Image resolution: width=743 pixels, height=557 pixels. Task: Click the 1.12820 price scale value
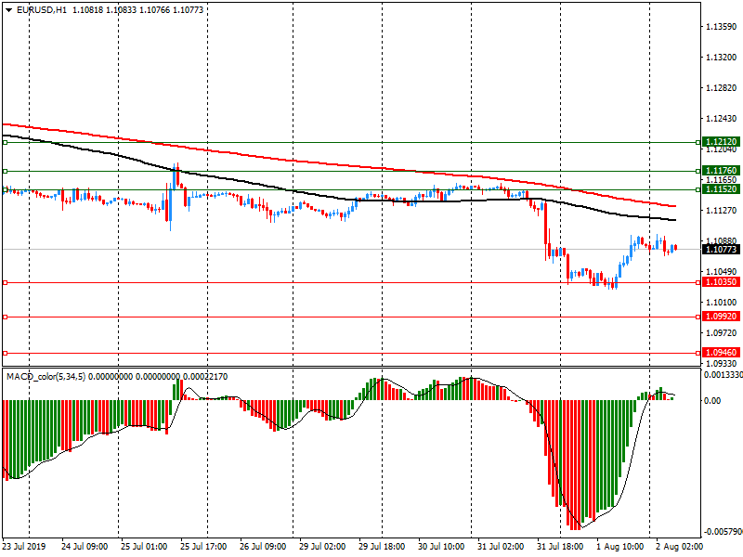[722, 88]
